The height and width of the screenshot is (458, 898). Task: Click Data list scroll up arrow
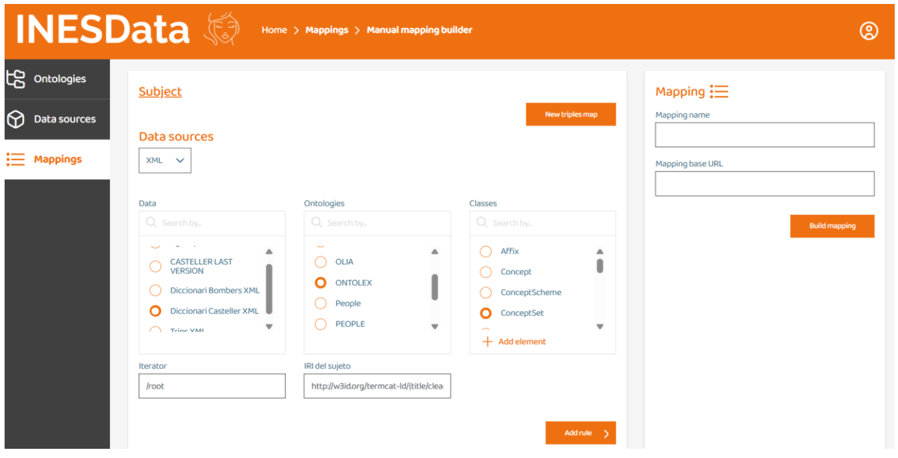click(269, 252)
